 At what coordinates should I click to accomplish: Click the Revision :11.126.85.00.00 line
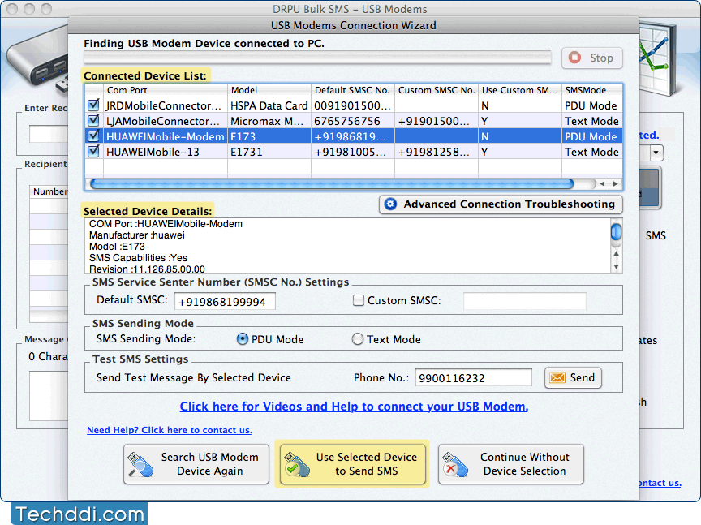147,269
